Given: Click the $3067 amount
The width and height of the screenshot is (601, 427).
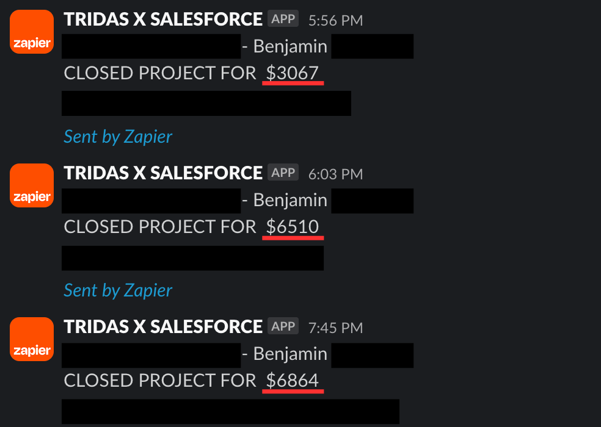Looking at the screenshot, I should pos(293,73).
